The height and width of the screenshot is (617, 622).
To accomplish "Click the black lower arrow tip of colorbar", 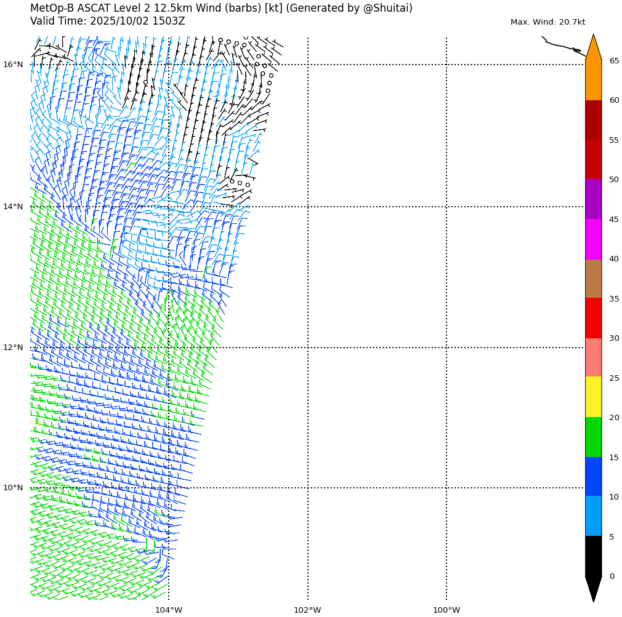I will (593, 589).
